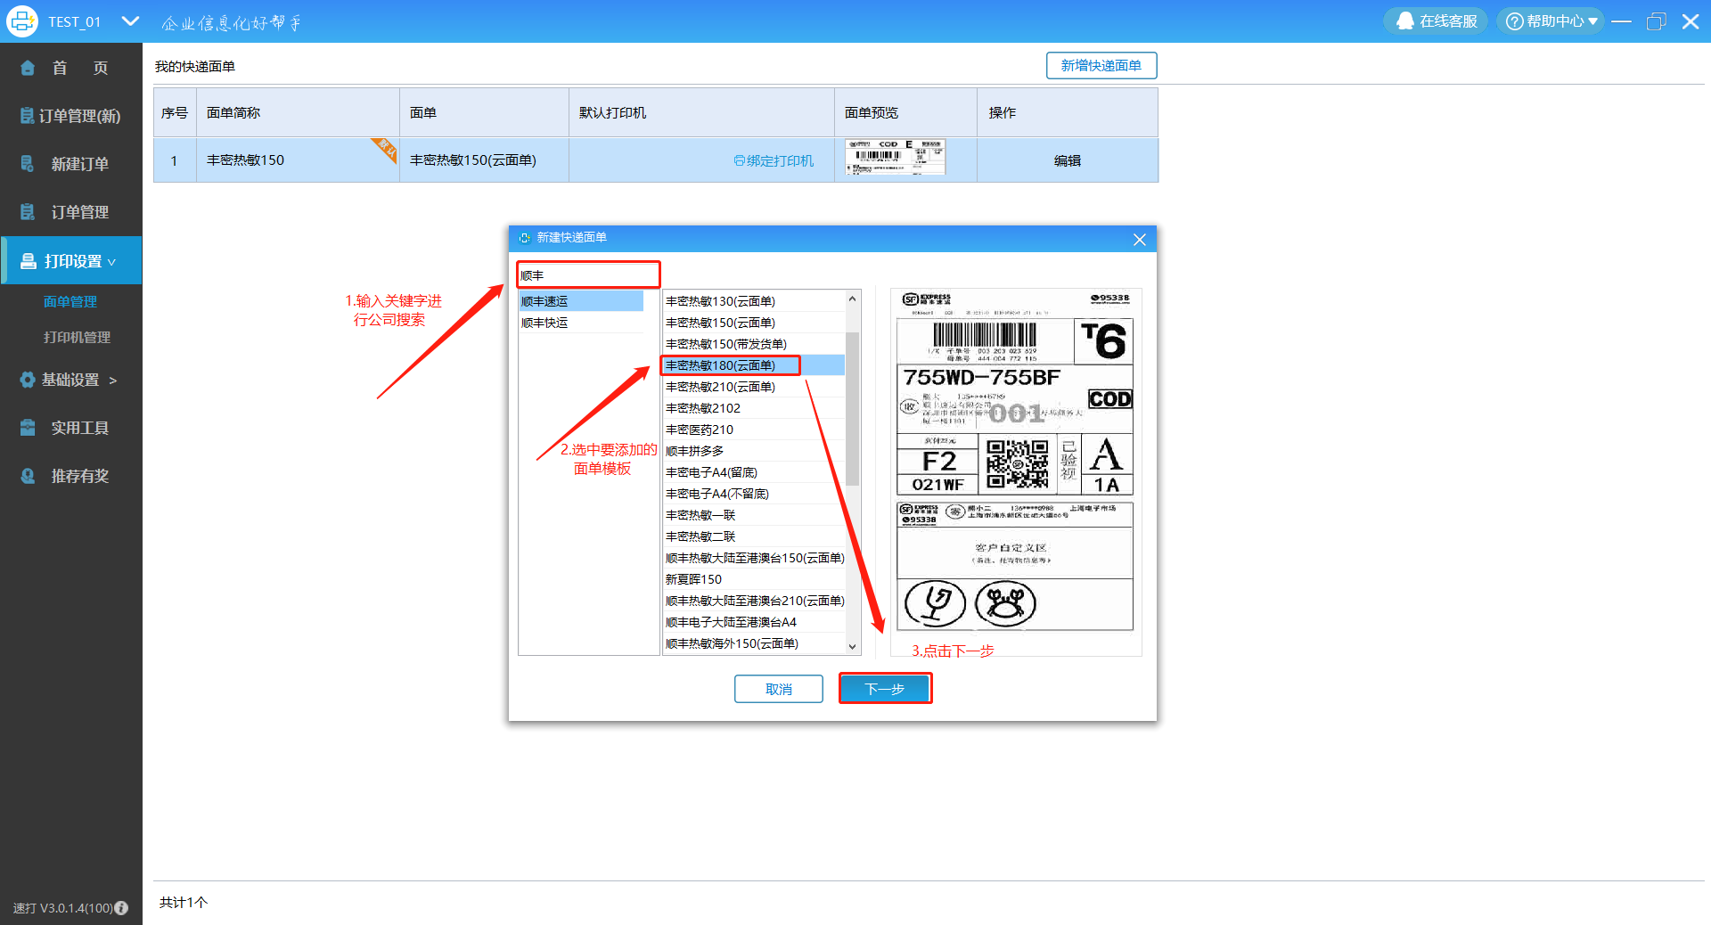Click the 首页 home icon
The height and width of the screenshot is (925, 1711).
point(28,68)
